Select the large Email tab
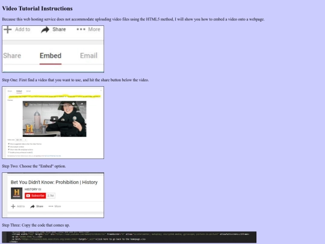 pos(88,55)
